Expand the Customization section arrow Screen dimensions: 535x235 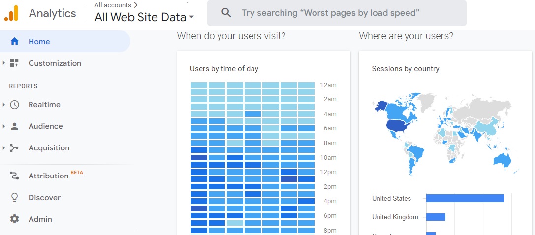pyautogui.click(x=4, y=63)
